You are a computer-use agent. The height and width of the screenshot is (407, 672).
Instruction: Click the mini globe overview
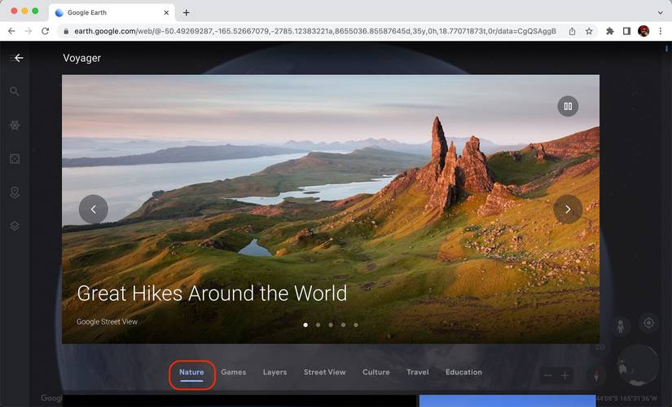pyautogui.click(x=638, y=365)
